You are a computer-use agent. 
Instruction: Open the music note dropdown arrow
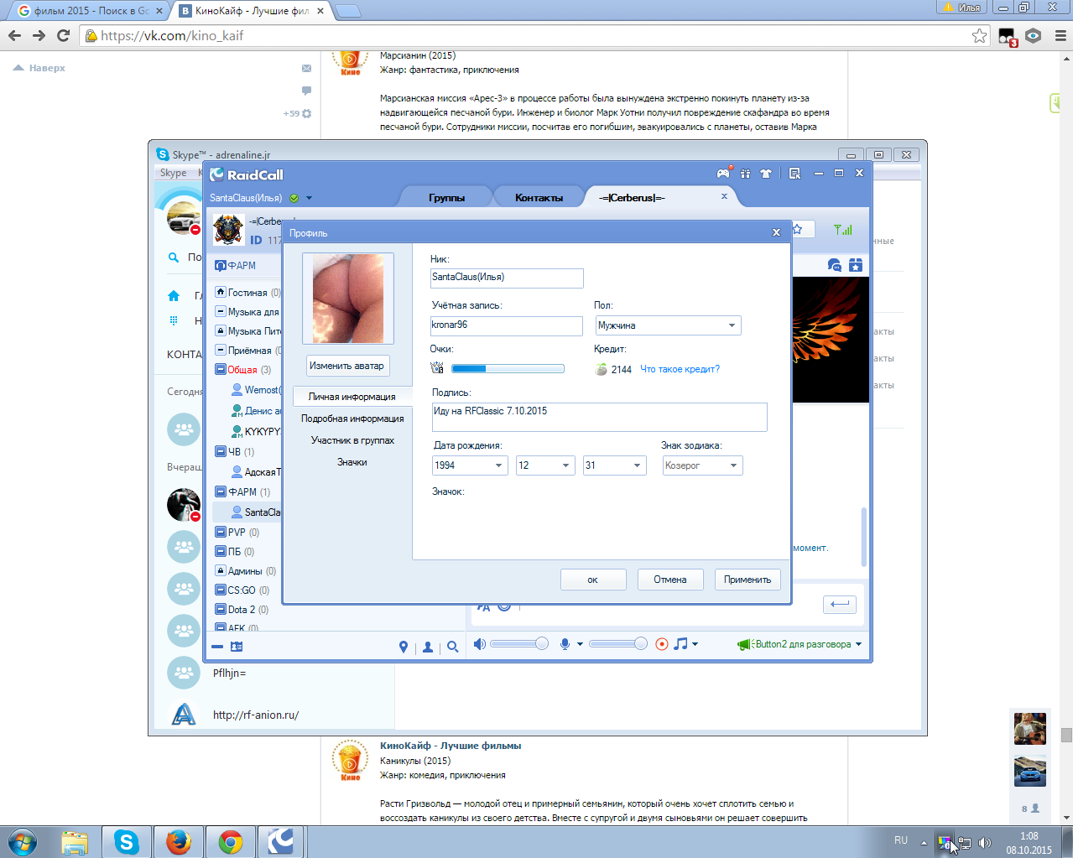click(x=695, y=644)
